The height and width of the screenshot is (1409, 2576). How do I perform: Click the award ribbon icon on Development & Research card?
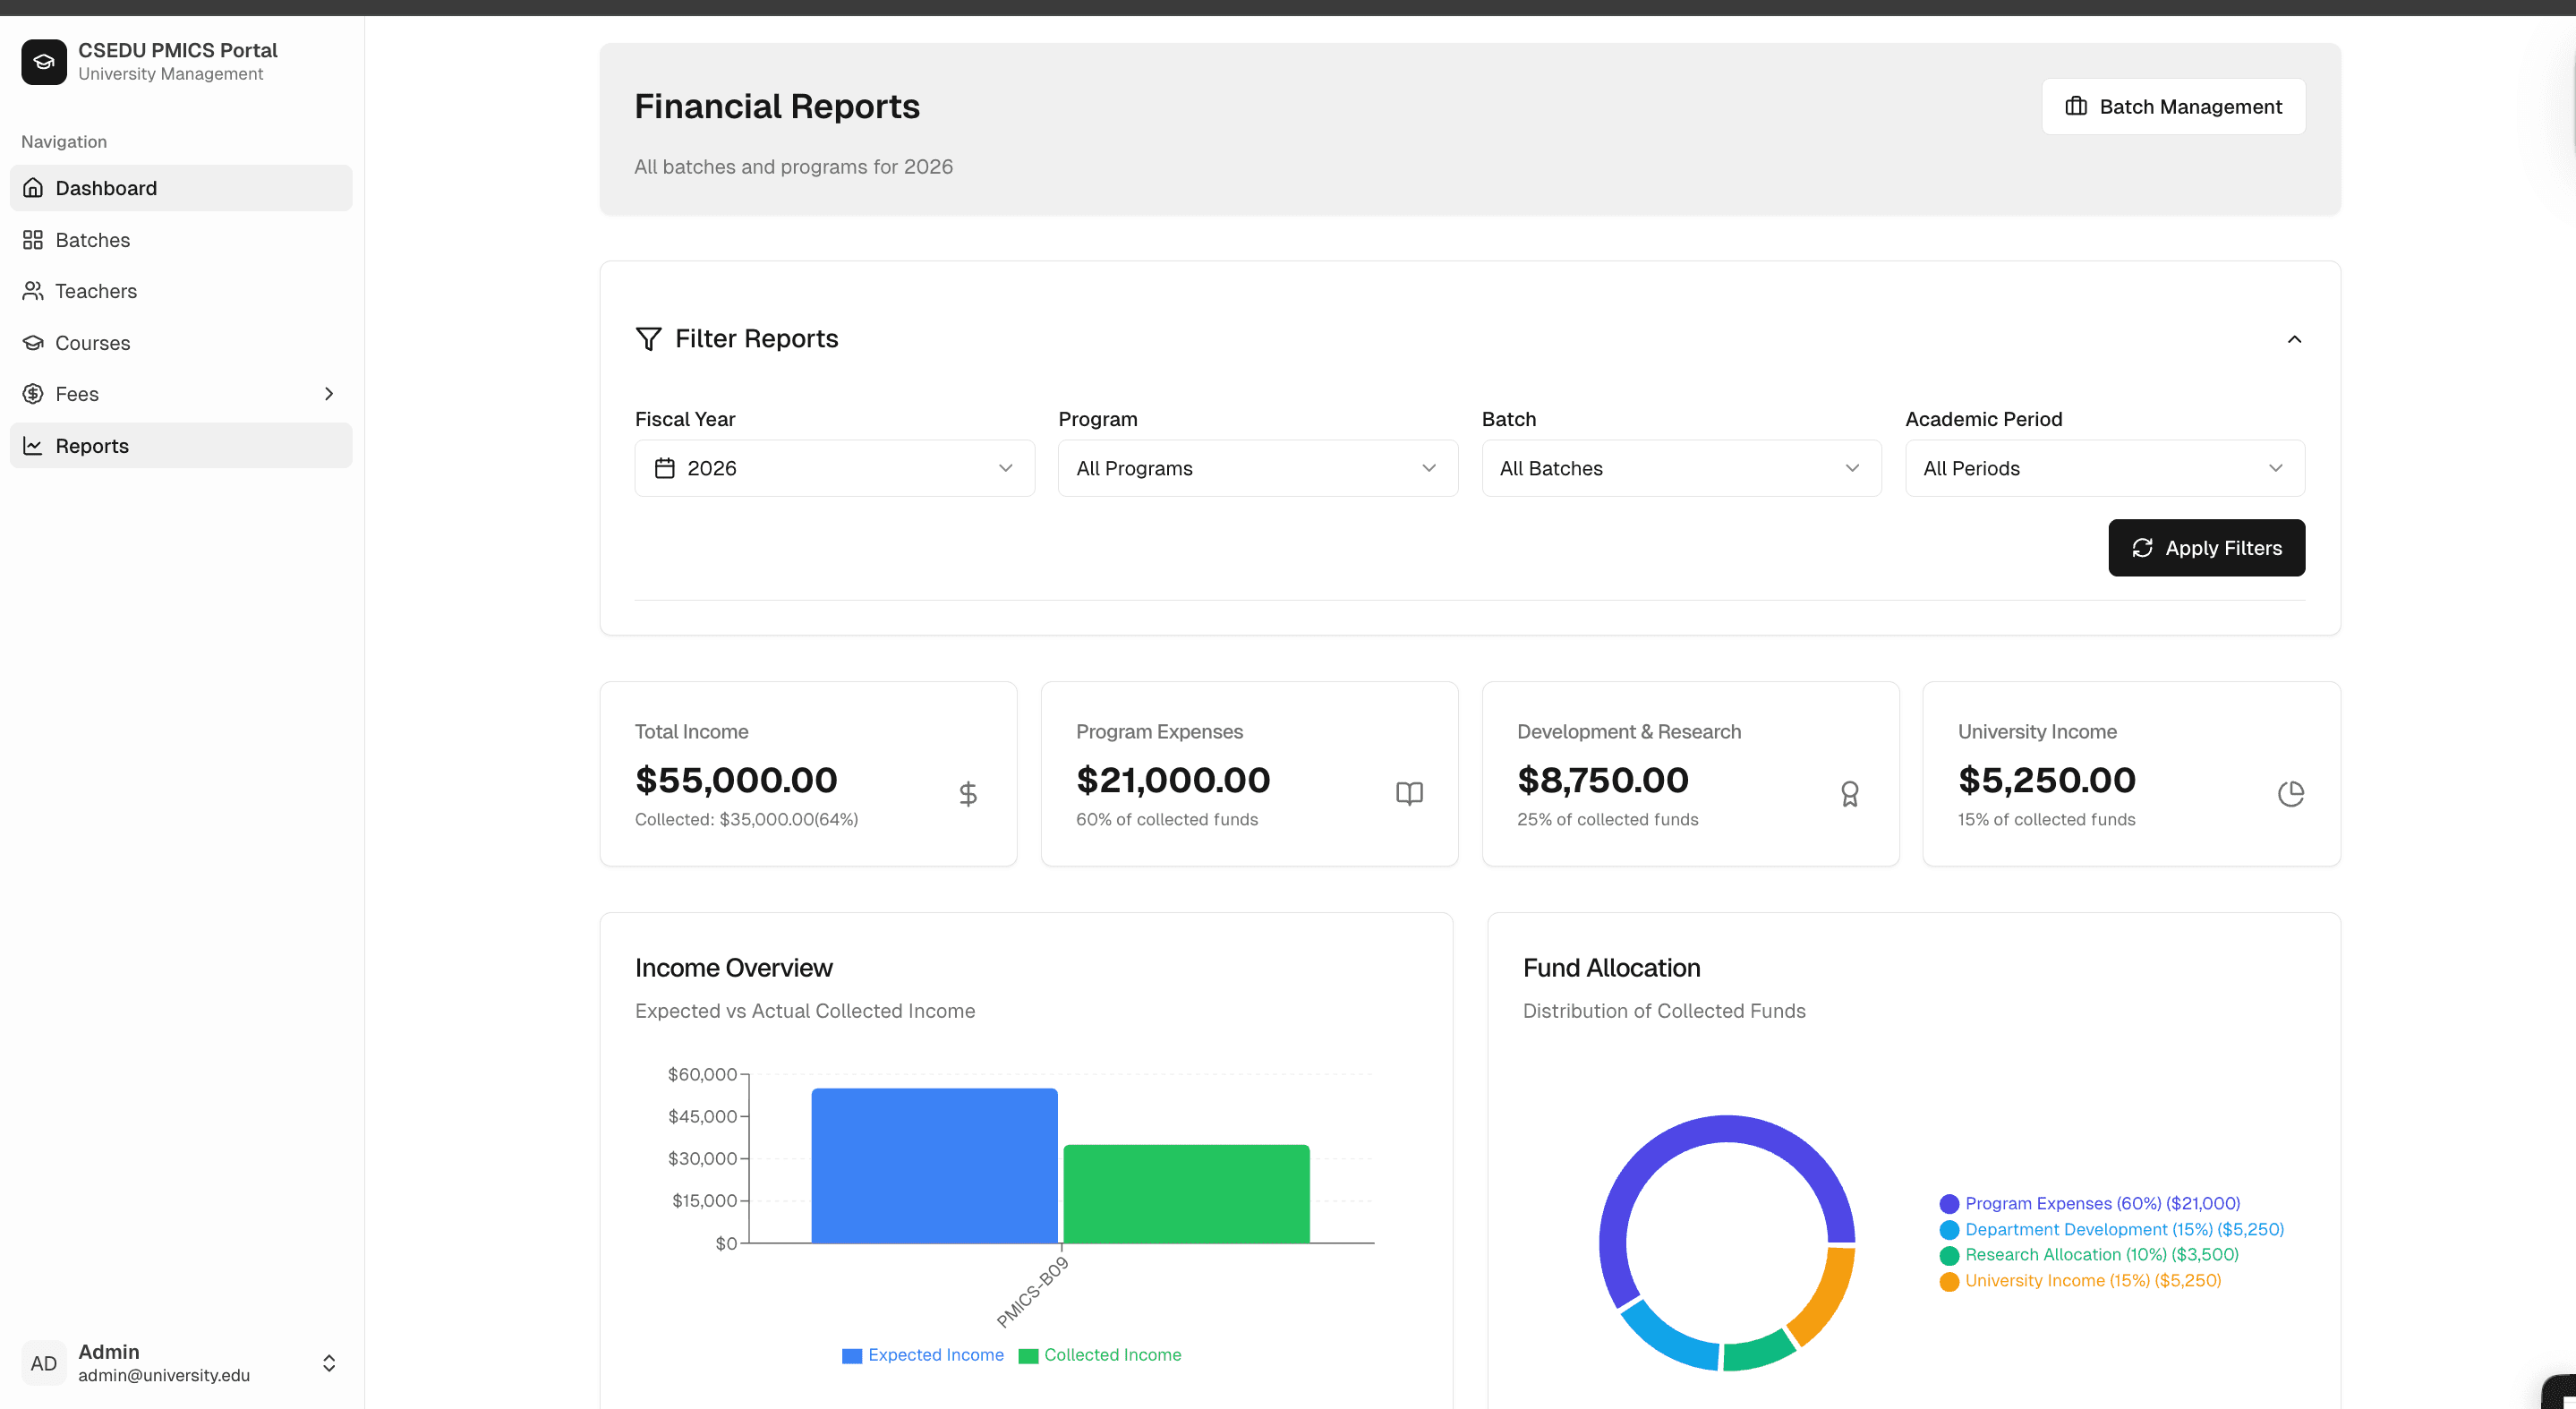[1850, 794]
